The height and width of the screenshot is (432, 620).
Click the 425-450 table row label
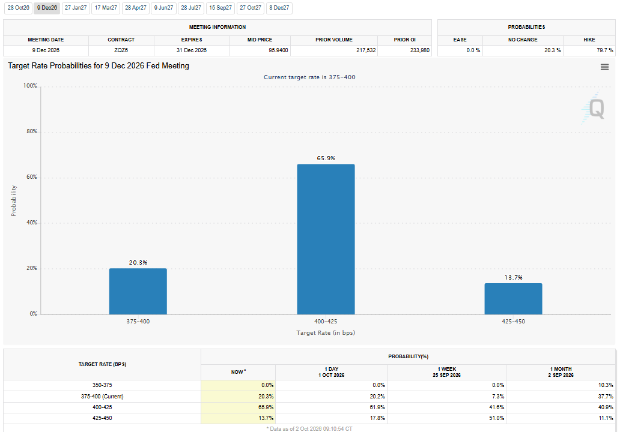click(x=102, y=418)
